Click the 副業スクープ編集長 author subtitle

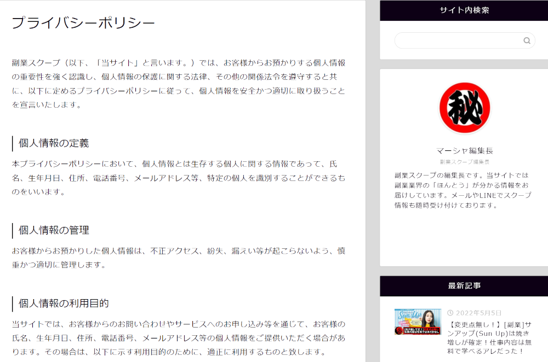coord(465,162)
